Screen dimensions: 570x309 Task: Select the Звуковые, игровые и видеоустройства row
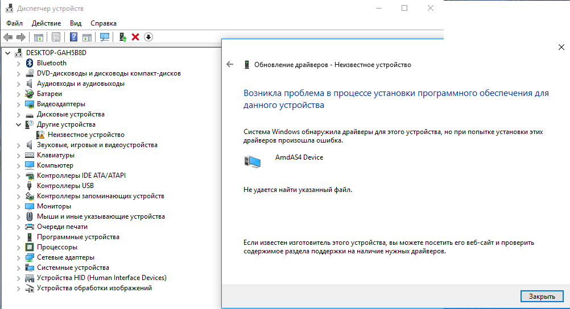(97, 145)
